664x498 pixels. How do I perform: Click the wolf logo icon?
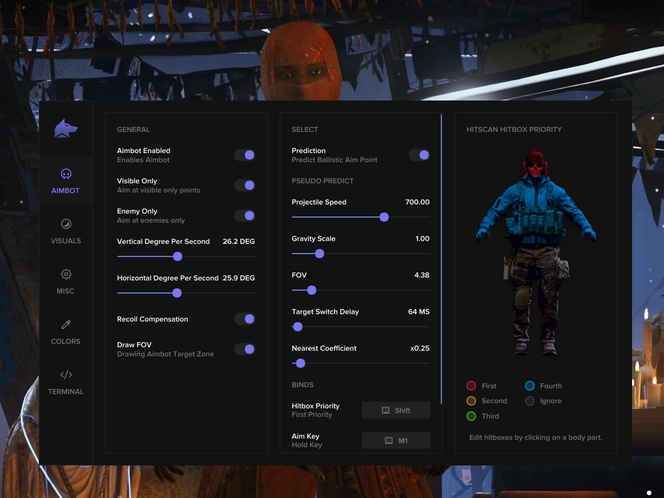[66, 127]
